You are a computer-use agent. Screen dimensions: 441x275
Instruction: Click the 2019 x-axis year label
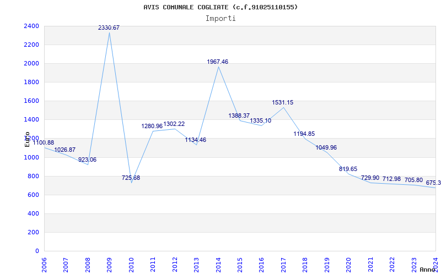[x=327, y=265]
